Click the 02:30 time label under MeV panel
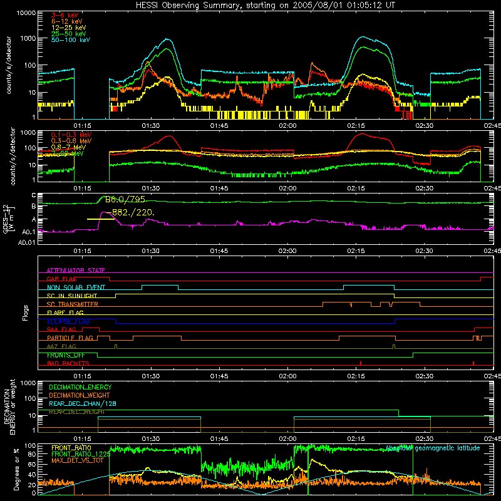 425,189
